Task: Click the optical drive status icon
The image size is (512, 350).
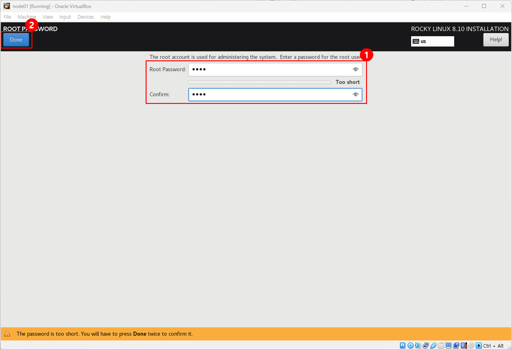Action: 410,345
